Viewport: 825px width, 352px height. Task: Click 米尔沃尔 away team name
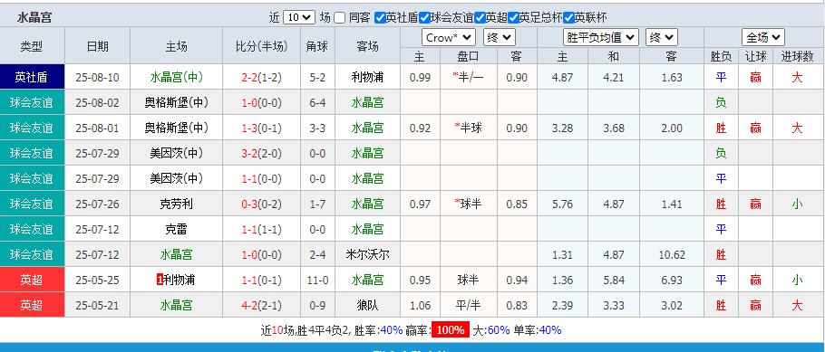coord(367,255)
